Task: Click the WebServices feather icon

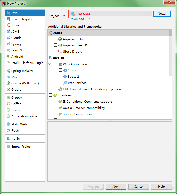Action: tap(65, 83)
